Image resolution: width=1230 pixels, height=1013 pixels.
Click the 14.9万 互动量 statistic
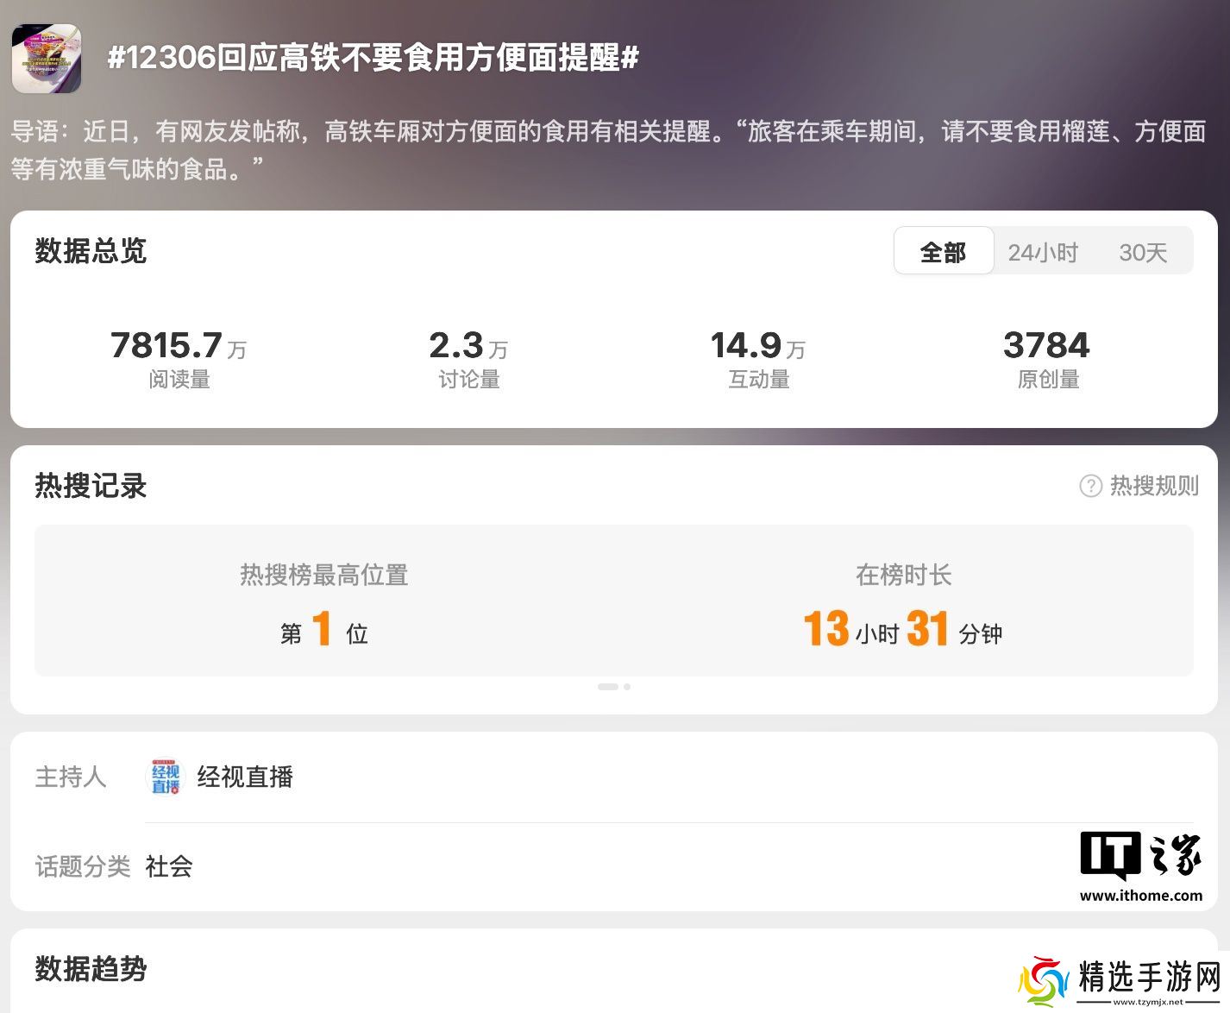point(758,358)
